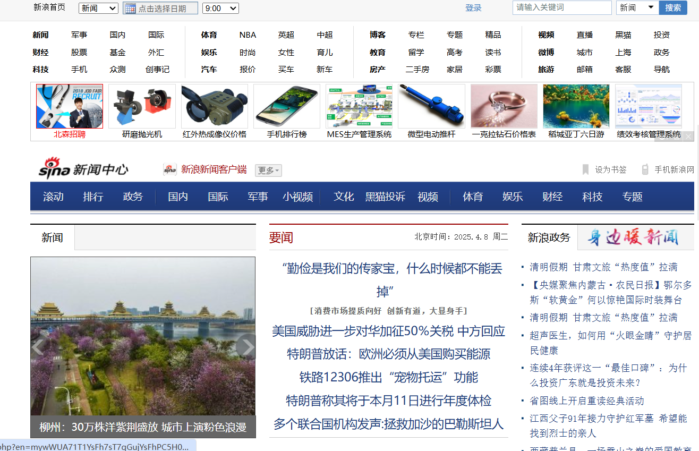Click the bookmark icon beside 设为书签

pos(586,169)
